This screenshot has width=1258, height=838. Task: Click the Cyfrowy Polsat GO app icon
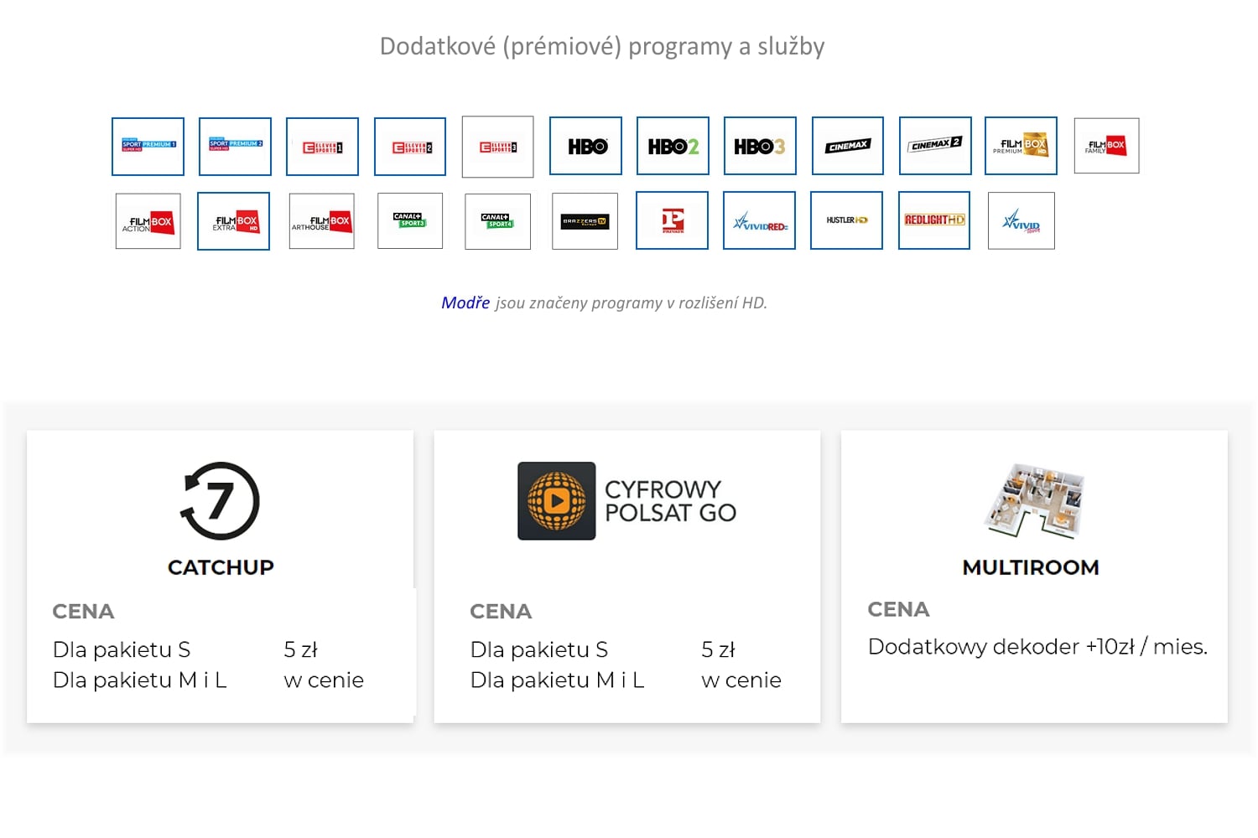coord(557,501)
